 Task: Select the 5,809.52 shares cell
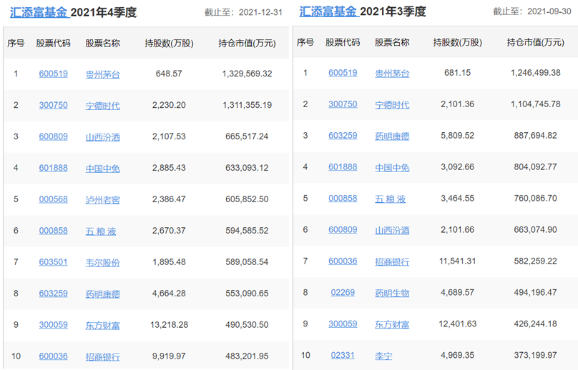[457, 136]
